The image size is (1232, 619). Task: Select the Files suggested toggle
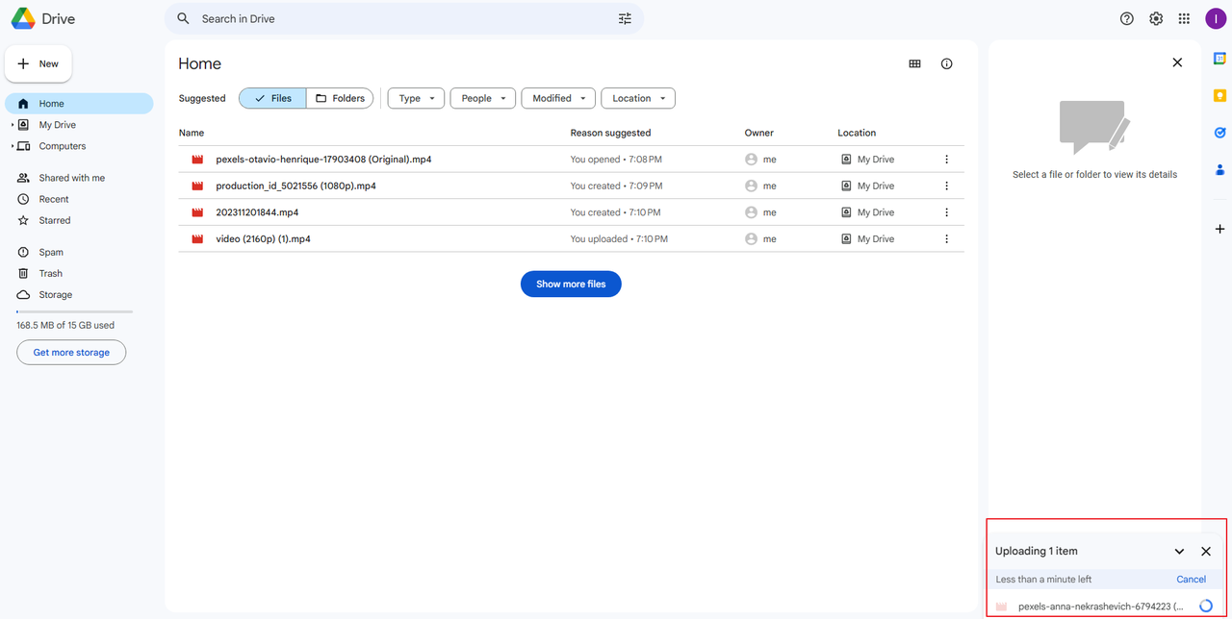click(272, 98)
